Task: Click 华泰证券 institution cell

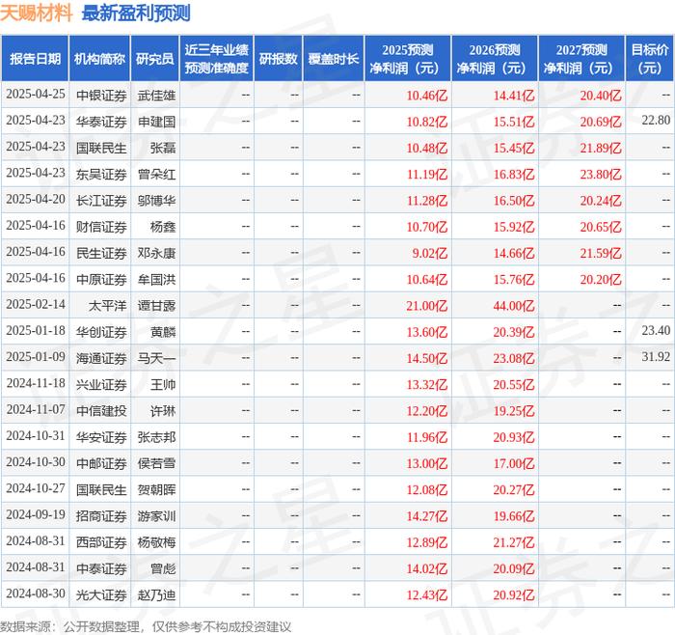Action: [101, 122]
